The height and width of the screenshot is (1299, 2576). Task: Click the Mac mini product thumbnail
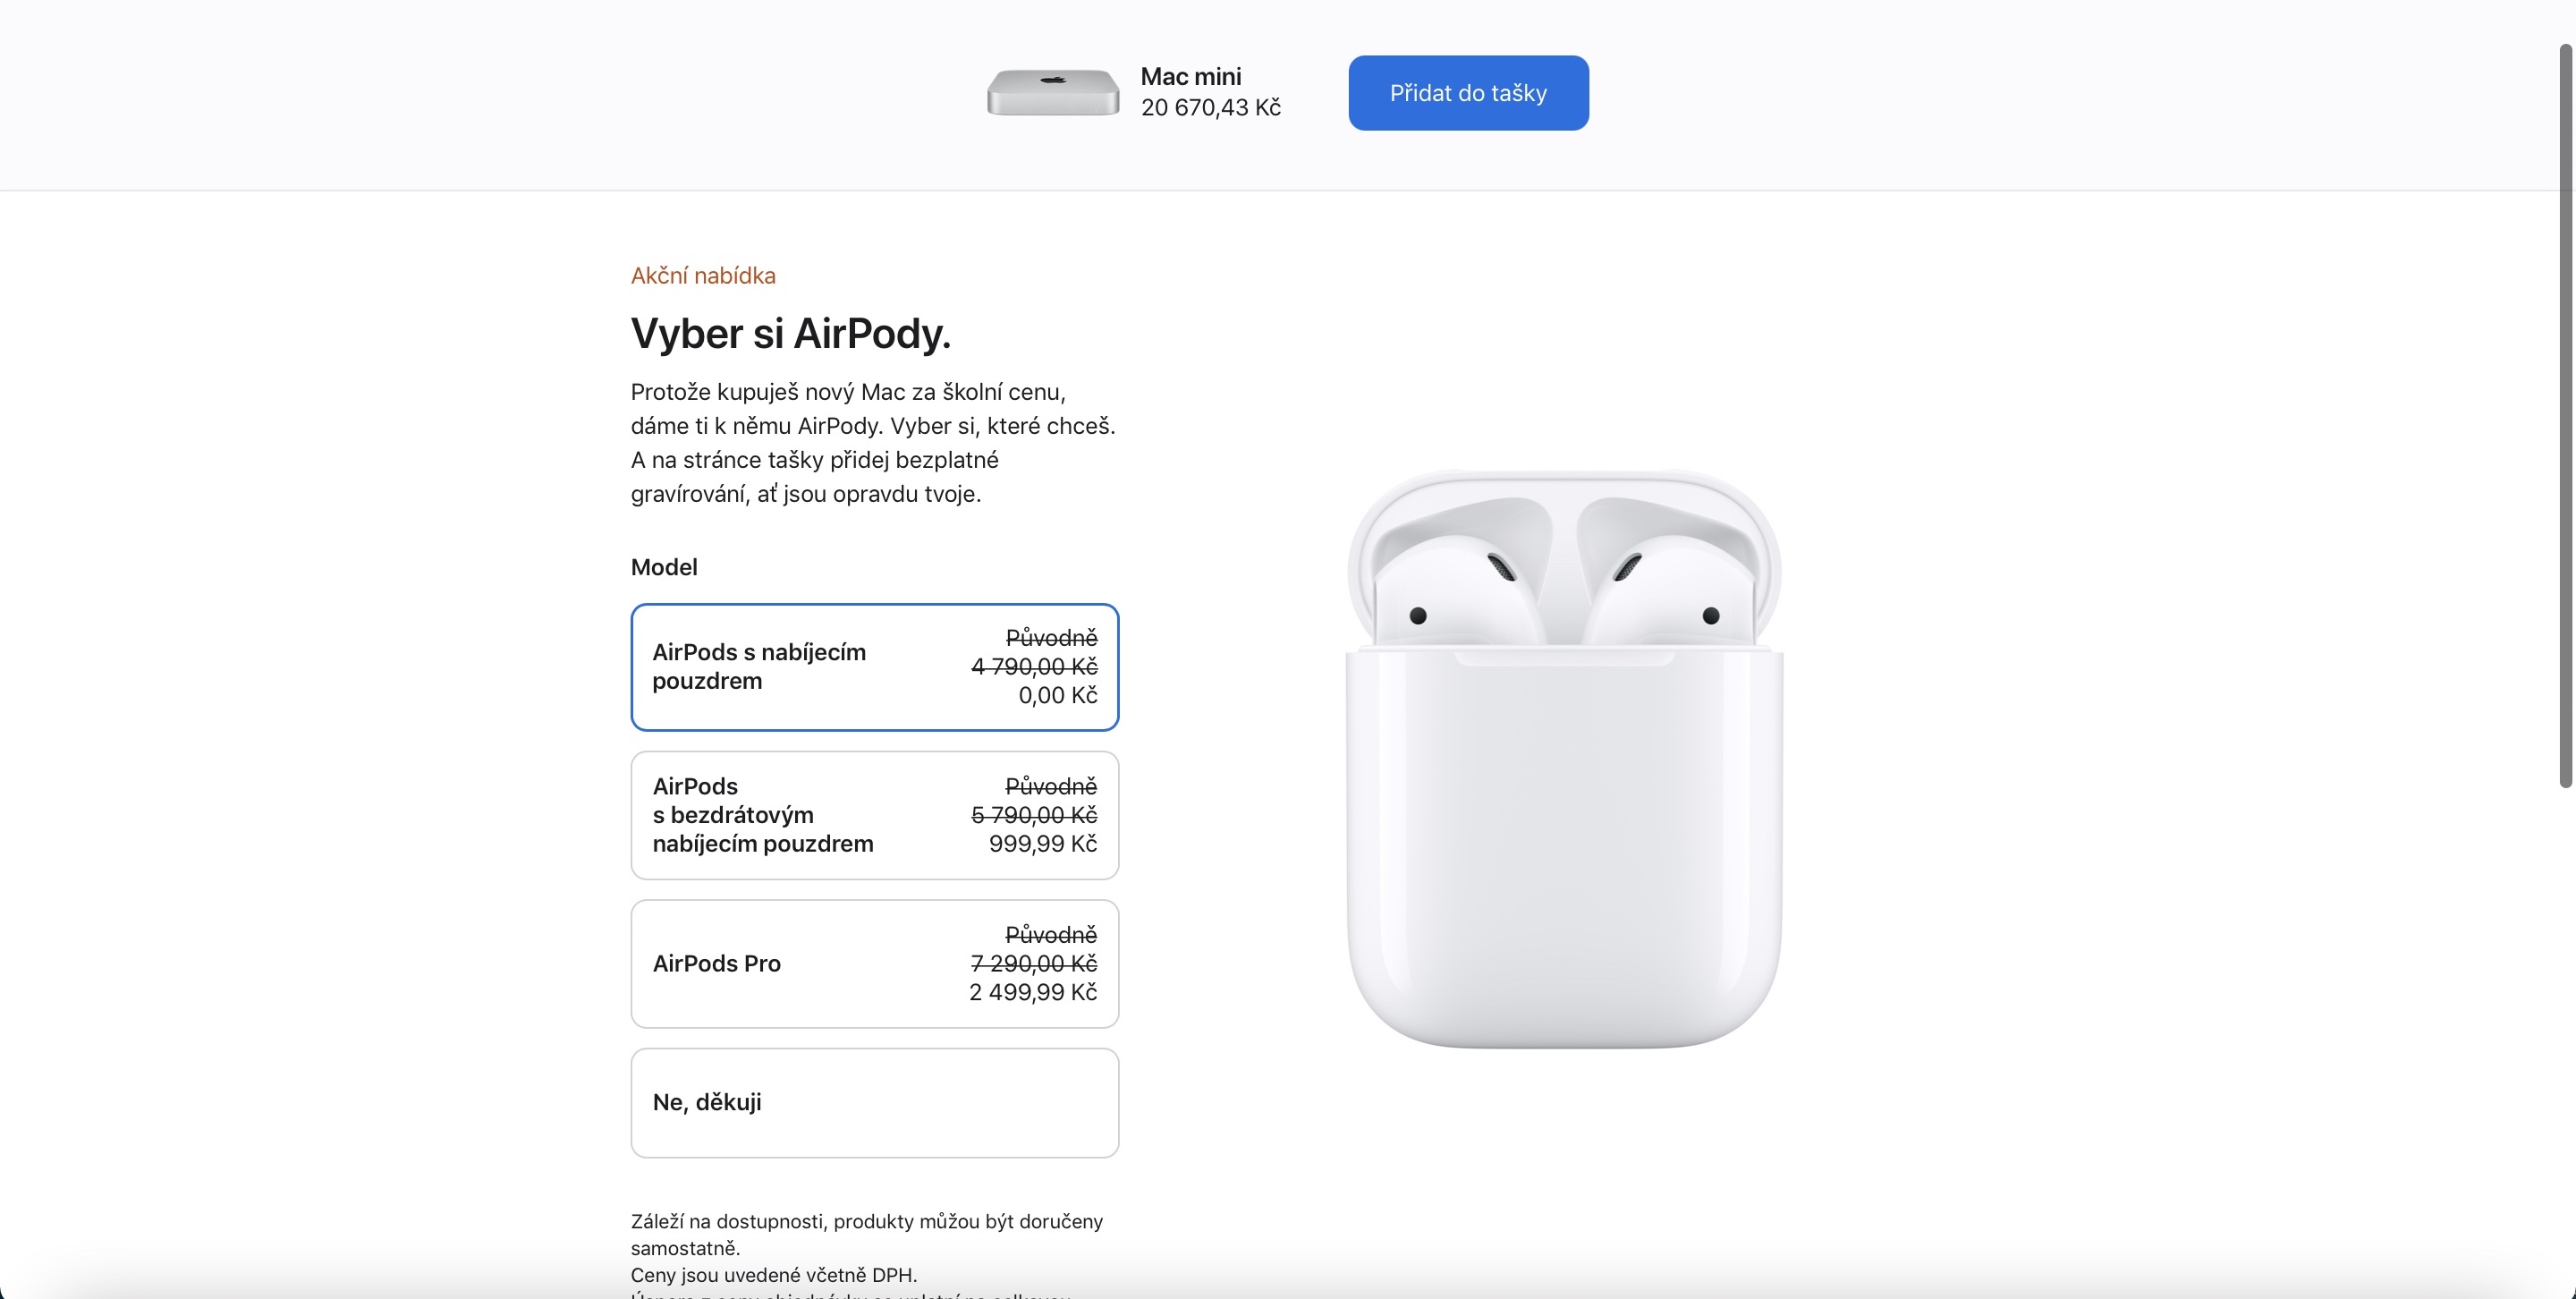coord(1052,92)
